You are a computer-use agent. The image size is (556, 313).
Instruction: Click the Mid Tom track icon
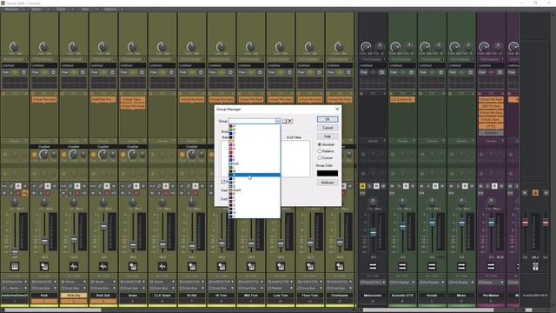pyautogui.click(x=251, y=266)
